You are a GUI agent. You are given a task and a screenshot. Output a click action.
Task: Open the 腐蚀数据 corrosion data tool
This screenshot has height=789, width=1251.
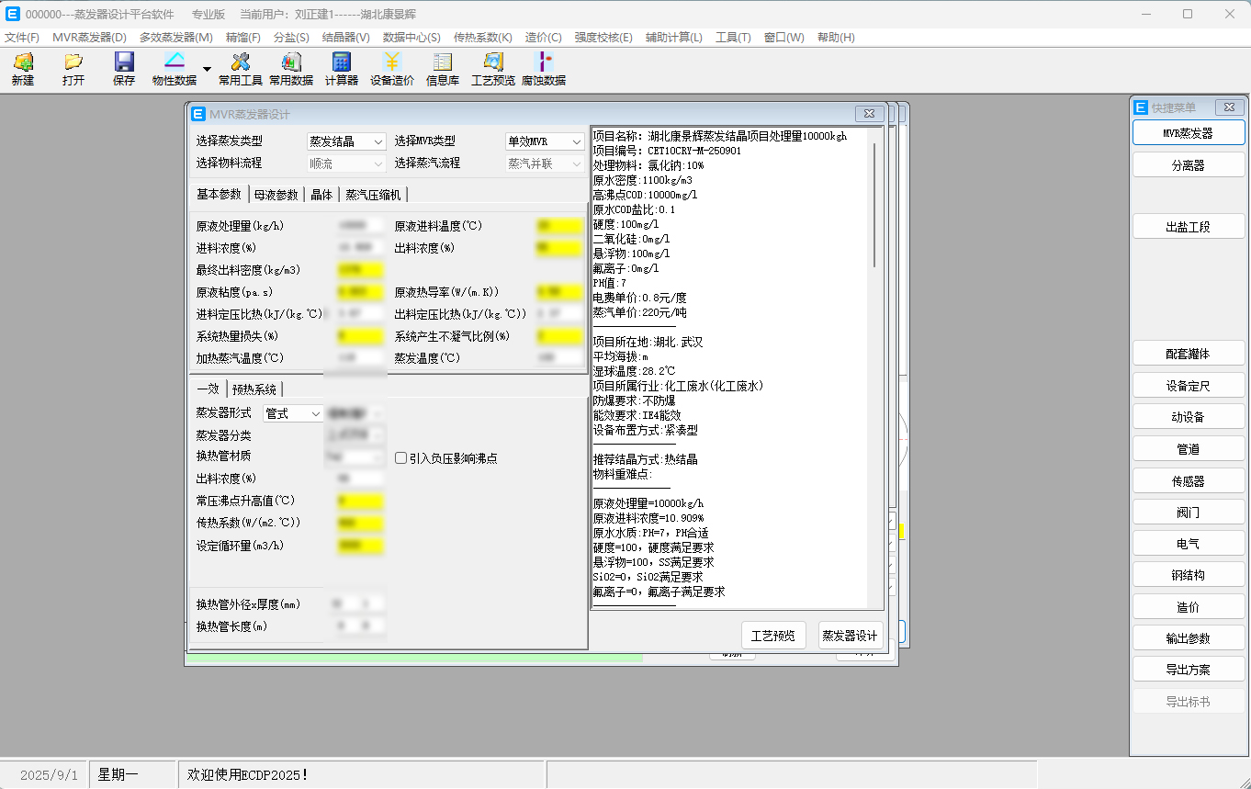(543, 69)
